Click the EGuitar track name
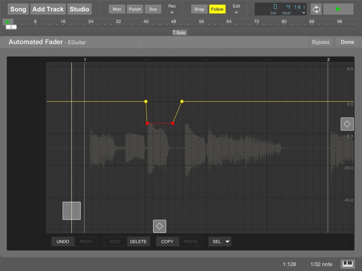362x271 pixels. pos(77,42)
